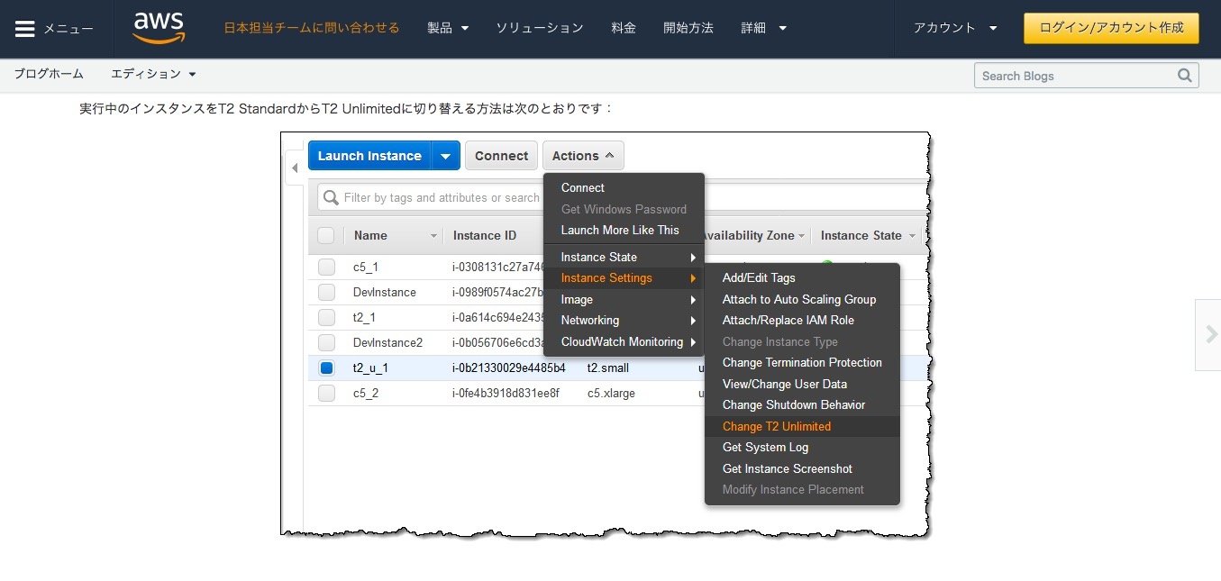Toggle the checked t2_u_1 checkbox

click(326, 368)
